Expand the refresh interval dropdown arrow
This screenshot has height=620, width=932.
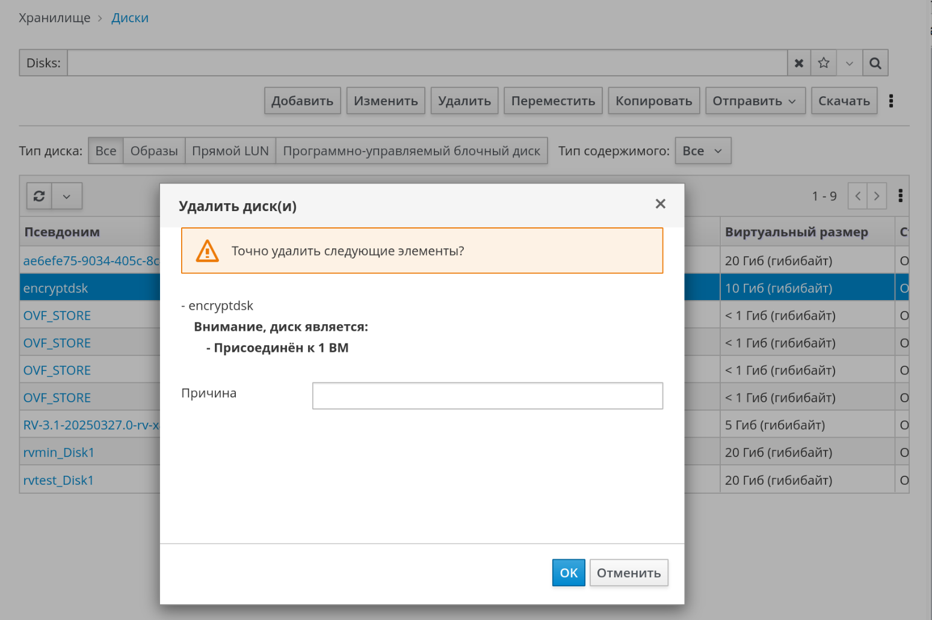(67, 196)
